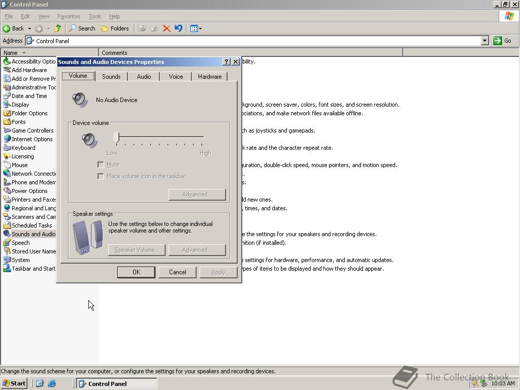
Task: Open the Back history dropdown arrow
Action: (29, 28)
